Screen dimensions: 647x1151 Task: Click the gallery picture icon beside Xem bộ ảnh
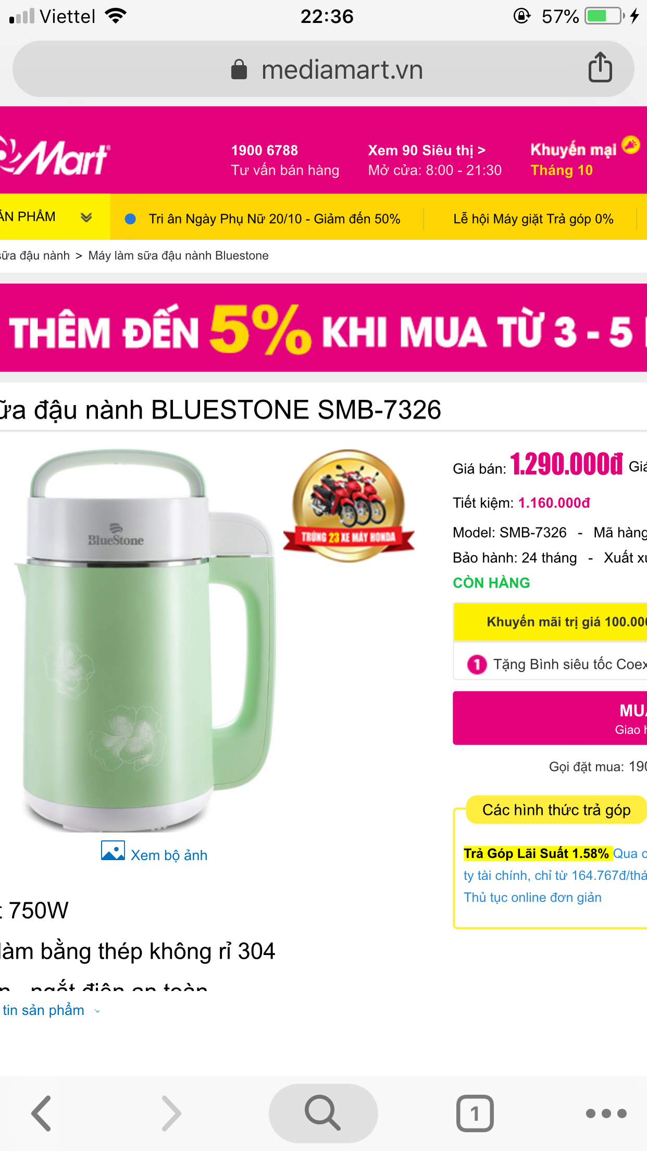click(113, 851)
